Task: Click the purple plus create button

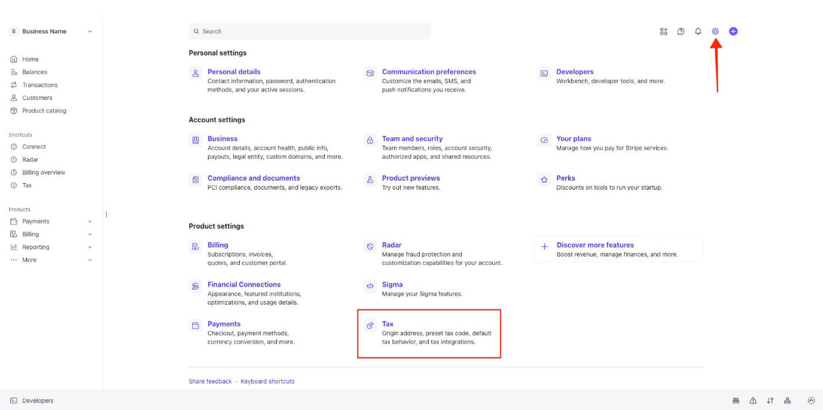Action: (733, 31)
